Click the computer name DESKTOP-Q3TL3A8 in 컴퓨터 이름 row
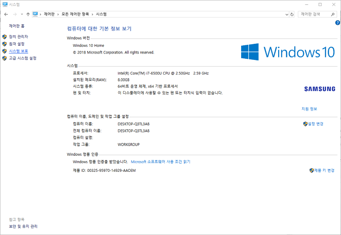Image resolution: width=341 pixels, height=235 pixels. coord(133,124)
